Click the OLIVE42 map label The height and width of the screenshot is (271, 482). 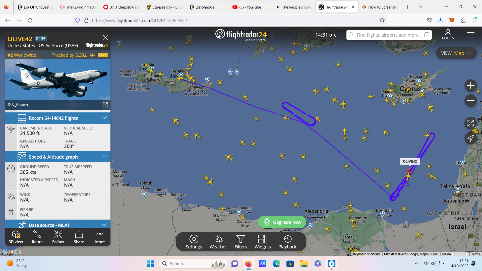410,161
